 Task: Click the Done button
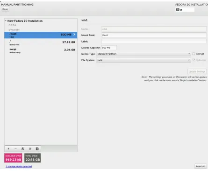tap(5, 9)
